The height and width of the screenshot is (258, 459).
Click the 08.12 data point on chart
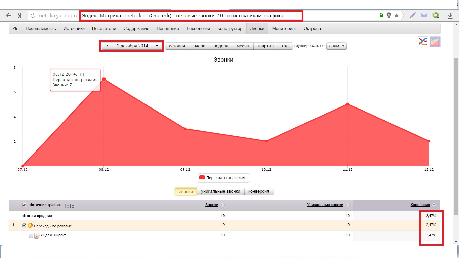[104, 79]
